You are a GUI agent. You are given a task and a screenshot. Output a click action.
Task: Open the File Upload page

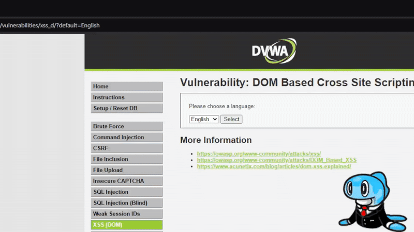(x=127, y=170)
